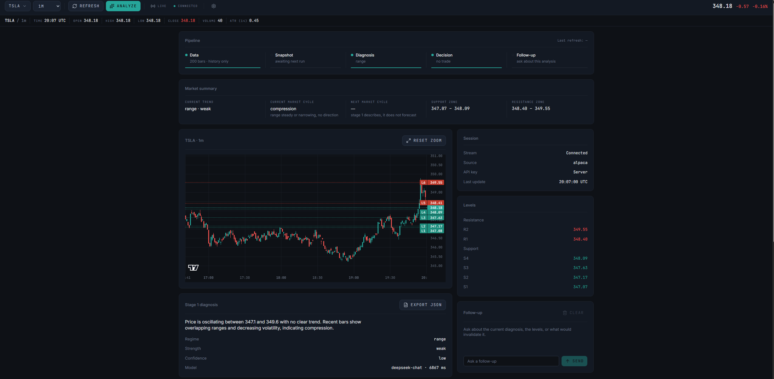Click the Connected status indicator

coord(185,6)
